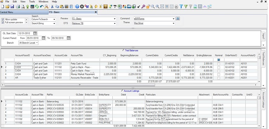Click the CM toolbar icon
269x129 pixels.
[x=87, y=7]
